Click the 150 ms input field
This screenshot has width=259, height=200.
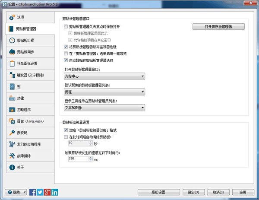point(79,159)
